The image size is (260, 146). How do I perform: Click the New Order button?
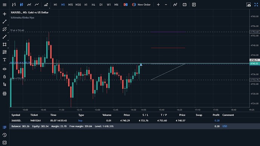tap(141, 5)
